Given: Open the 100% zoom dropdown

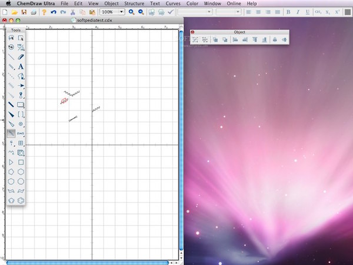Looking at the screenshot, I should pyautogui.click(x=112, y=12).
